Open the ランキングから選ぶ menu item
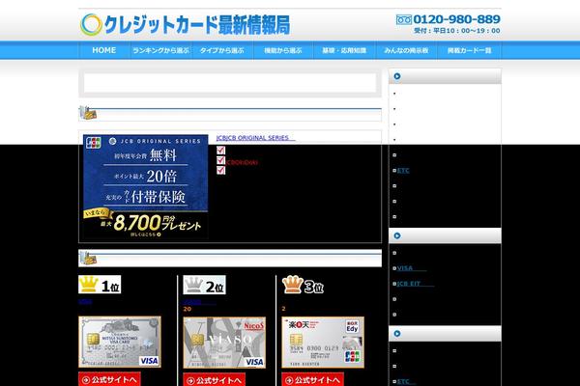Screen dimensions: 580x386 160,50
